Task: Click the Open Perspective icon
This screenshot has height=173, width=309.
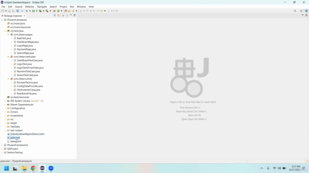Action: [301, 11]
